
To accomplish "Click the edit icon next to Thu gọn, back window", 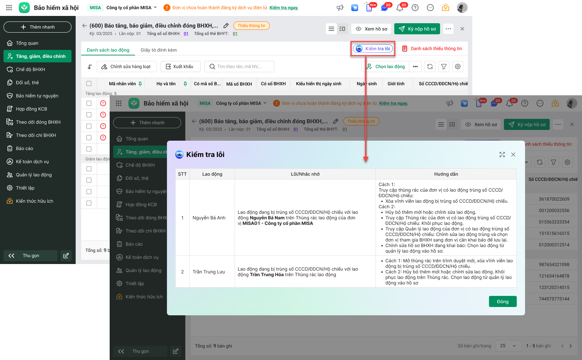I will click(66, 256).
